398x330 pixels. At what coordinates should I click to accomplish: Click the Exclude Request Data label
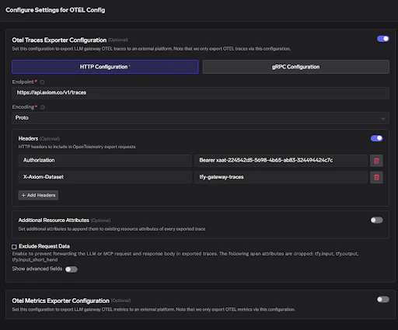coord(44,246)
